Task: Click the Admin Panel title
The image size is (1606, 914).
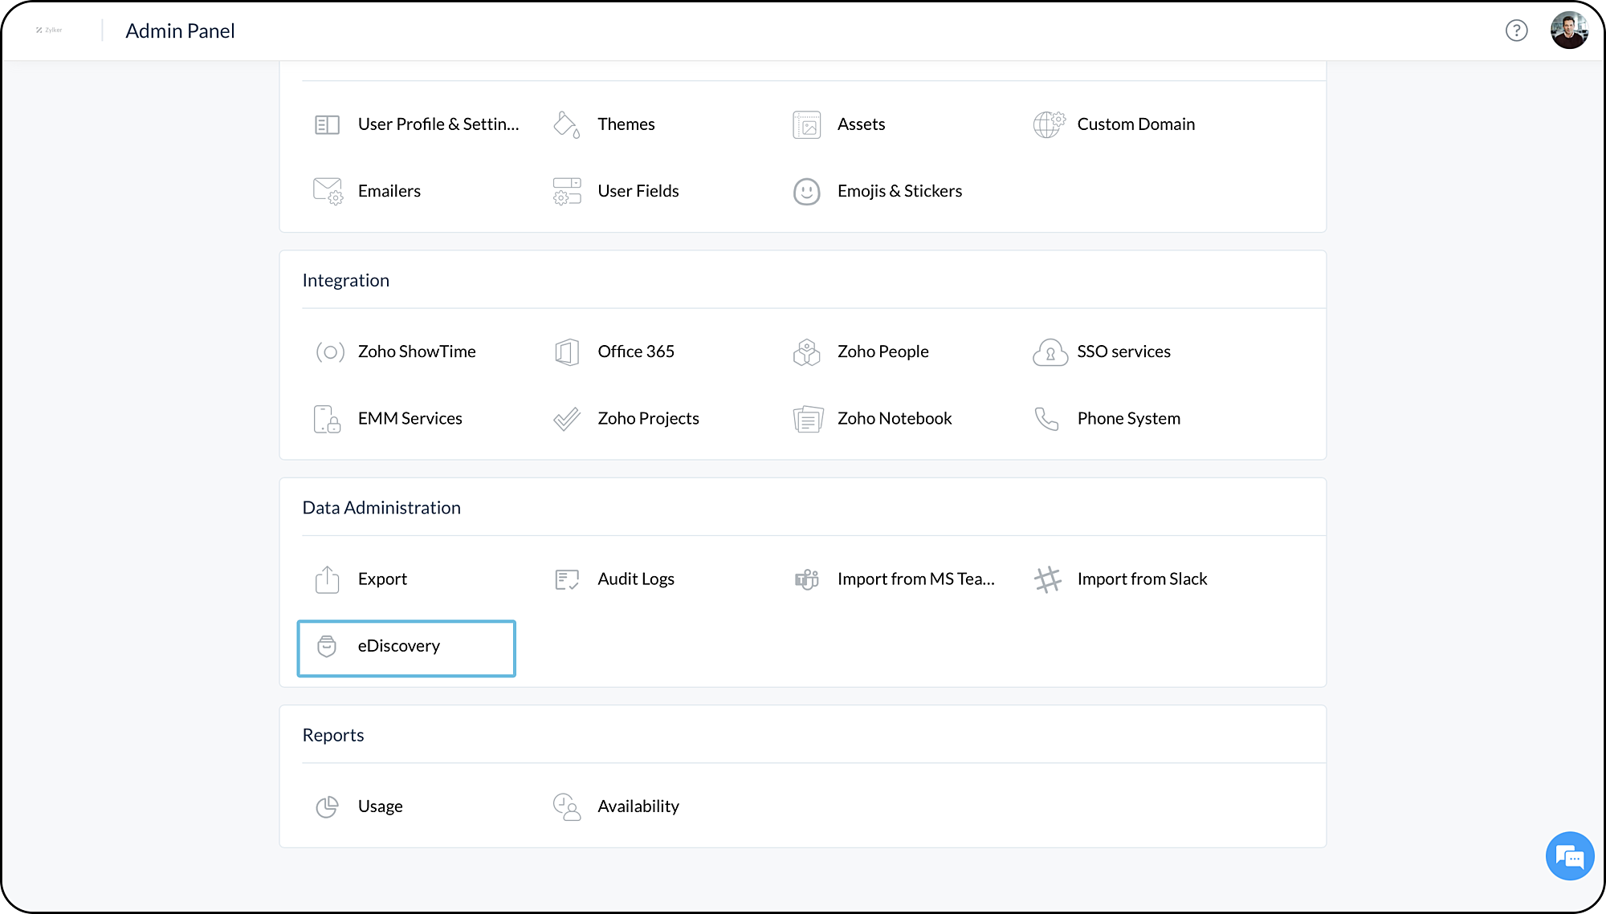Action: pos(180,30)
